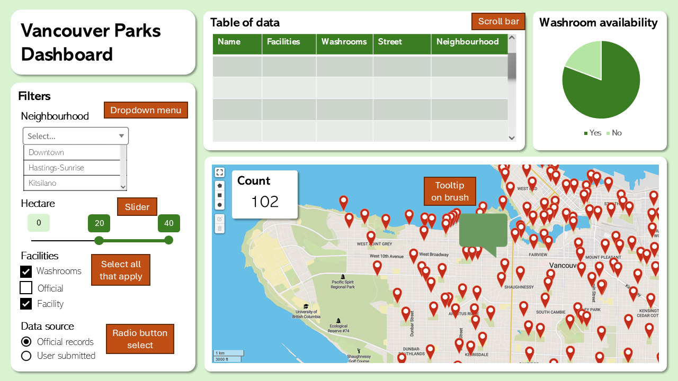Image resolution: width=678 pixels, height=381 pixels.
Task: Click the No legend entry in pie chart
Action: pos(613,133)
